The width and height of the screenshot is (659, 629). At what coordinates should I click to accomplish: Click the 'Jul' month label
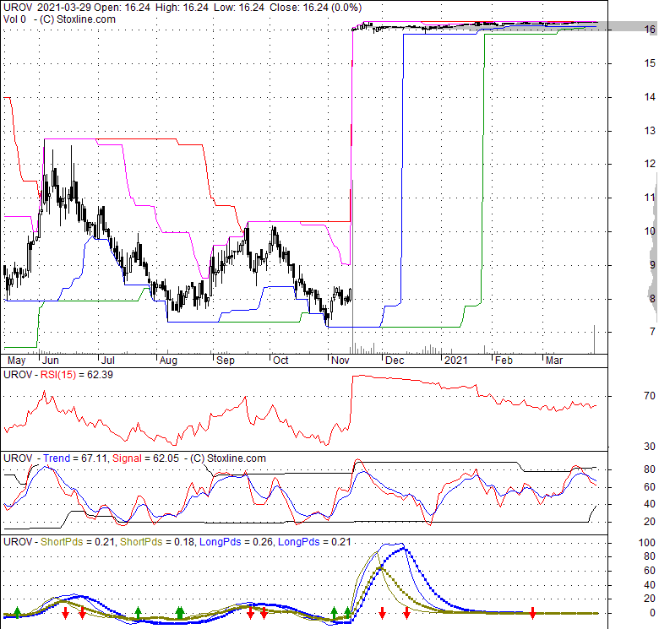coord(108,361)
